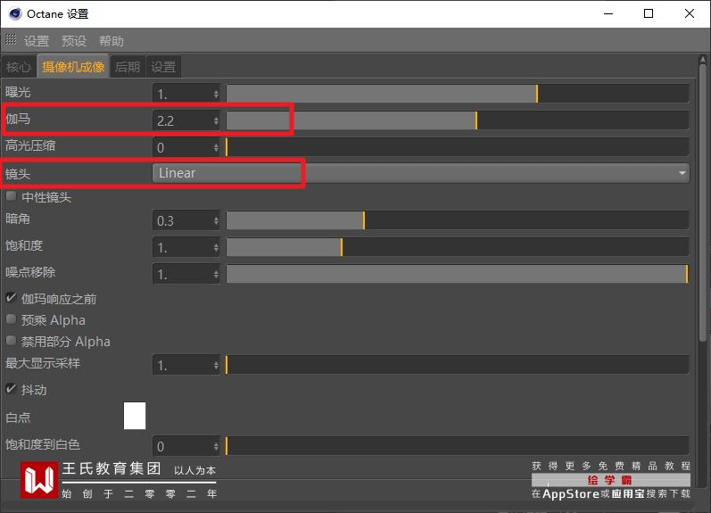This screenshot has height=513, width=711.
Task: Enable the 预乘 Alpha checkbox
Action: (x=11, y=319)
